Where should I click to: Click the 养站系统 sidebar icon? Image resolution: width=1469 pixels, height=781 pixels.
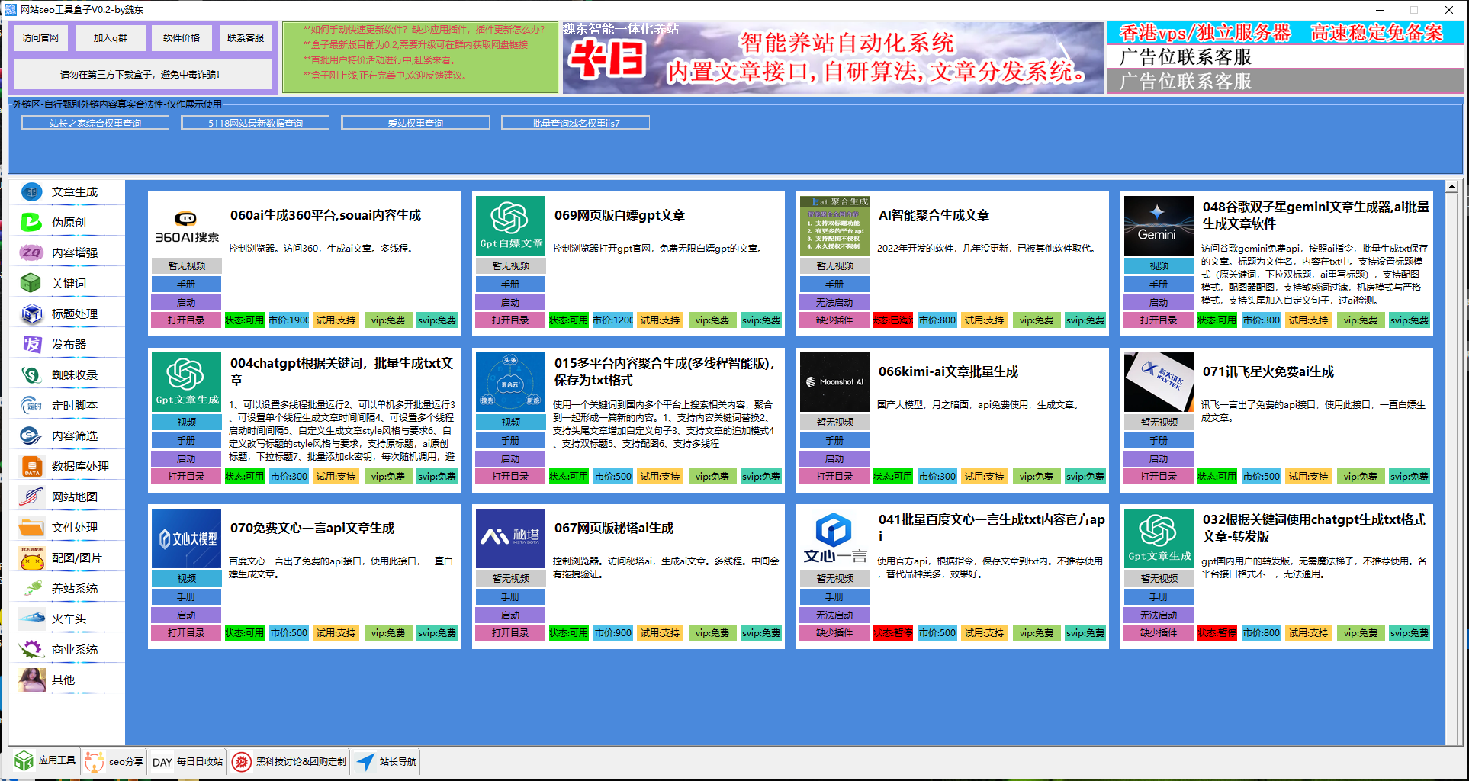[x=31, y=588]
